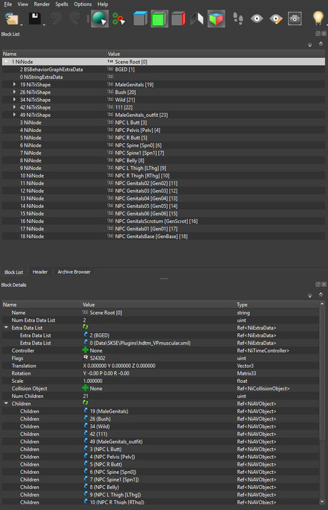Viewport: 328px width, 510px height.
Task: Click the Undo arrow in toolbar
Action: coord(56,18)
